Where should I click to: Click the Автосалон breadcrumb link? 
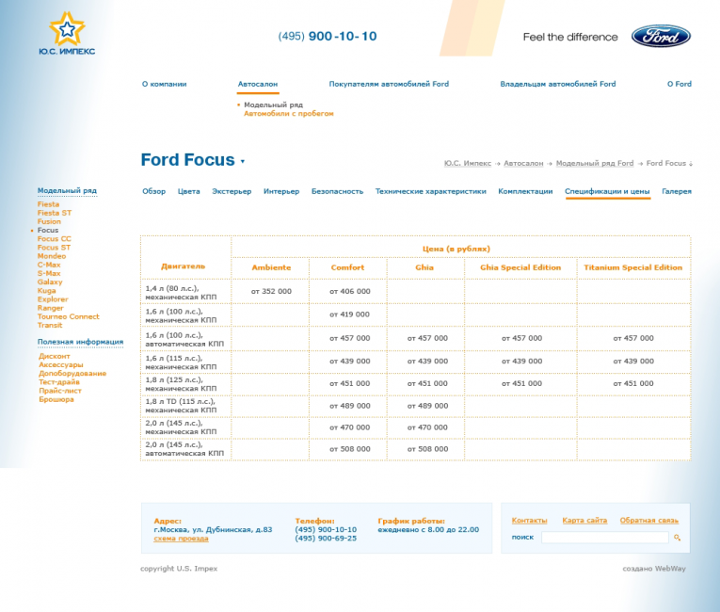click(523, 163)
